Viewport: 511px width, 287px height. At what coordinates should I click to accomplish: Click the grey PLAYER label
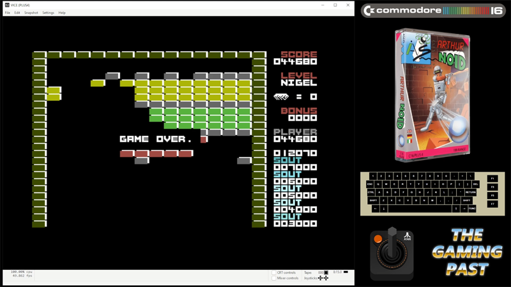coord(295,132)
